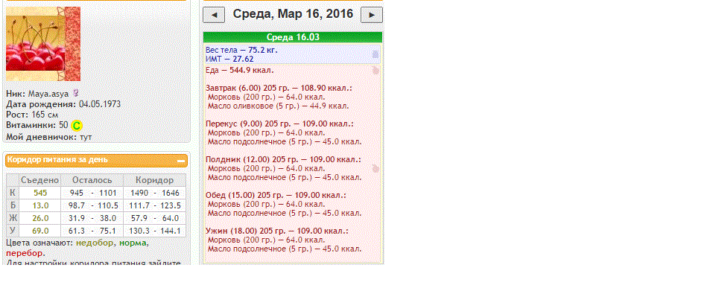Click the remaining carbs 61.3 - 75.1

[92, 231]
